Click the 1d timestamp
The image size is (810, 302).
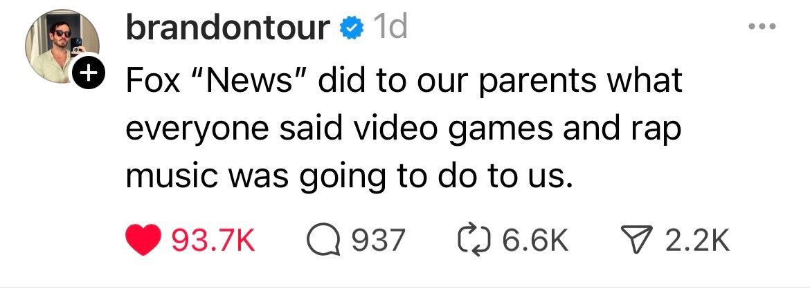click(x=390, y=28)
